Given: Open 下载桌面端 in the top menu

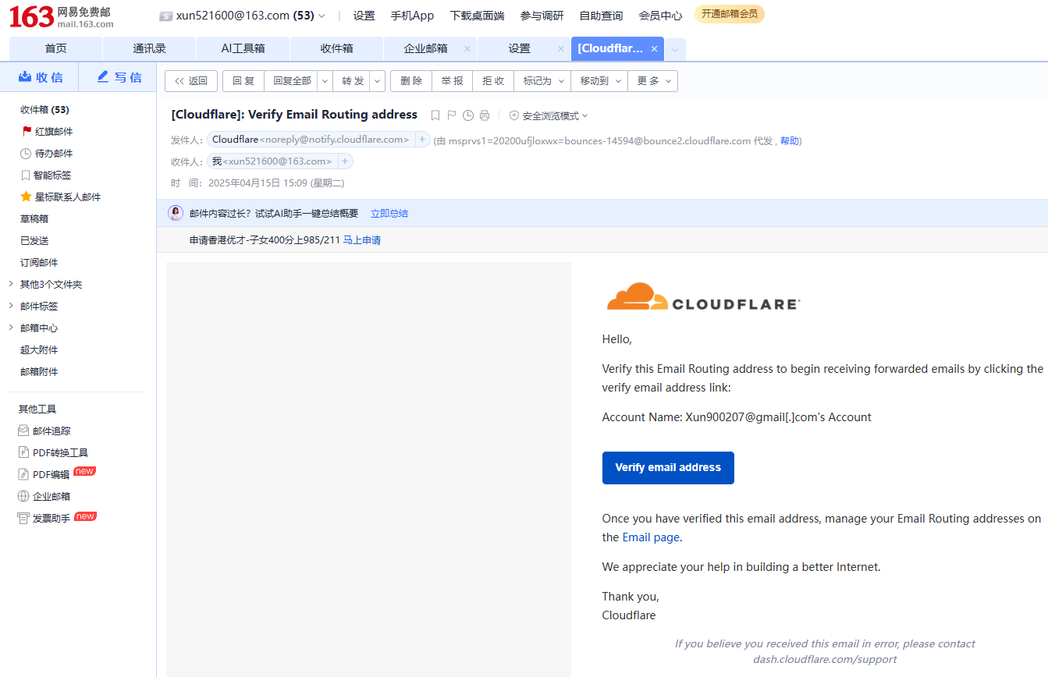Looking at the screenshot, I should pos(477,16).
